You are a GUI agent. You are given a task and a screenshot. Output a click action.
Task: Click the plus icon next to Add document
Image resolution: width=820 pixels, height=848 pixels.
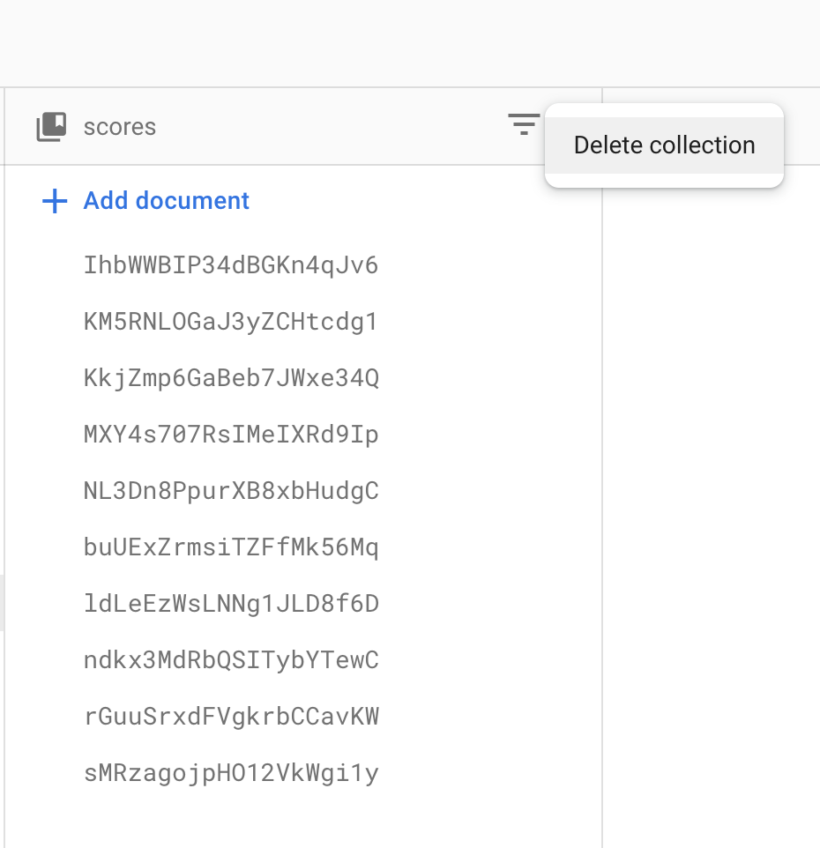[55, 201]
